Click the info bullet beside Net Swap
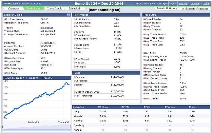The image size is (212, 133). [x=5, y=73]
